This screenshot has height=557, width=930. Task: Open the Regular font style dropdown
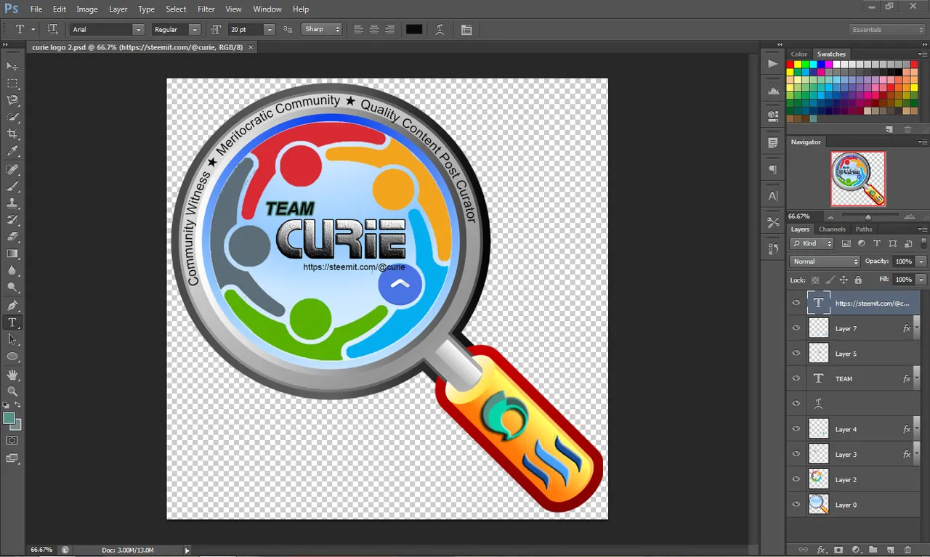tap(195, 30)
